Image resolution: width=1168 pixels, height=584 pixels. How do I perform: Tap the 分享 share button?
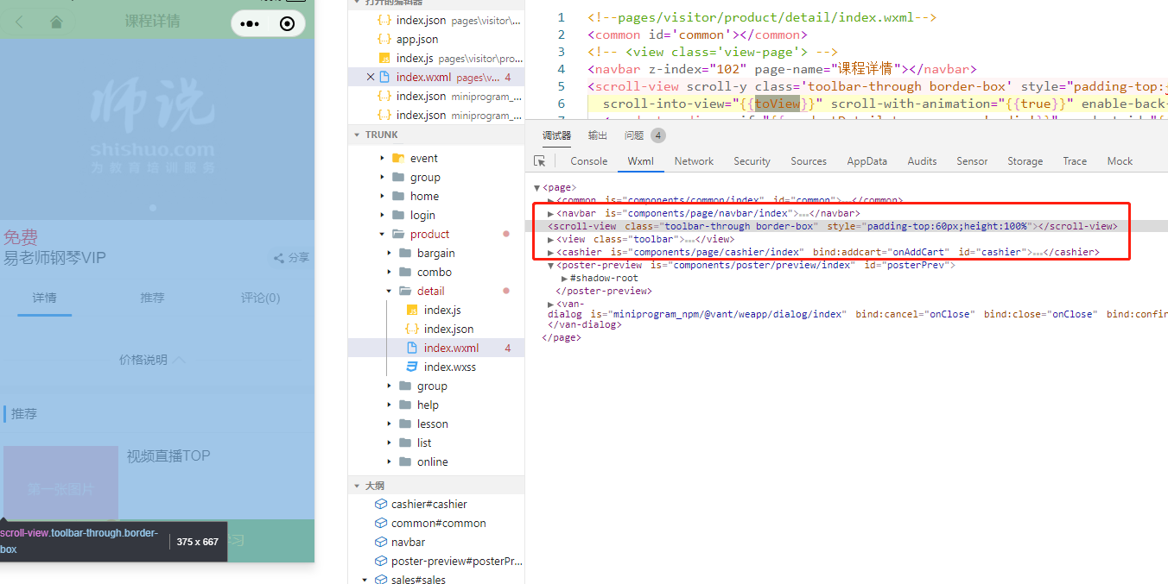pyautogui.click(x=291, y=257)
